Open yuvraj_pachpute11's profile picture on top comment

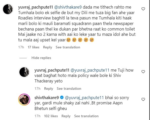click(8, 9)
